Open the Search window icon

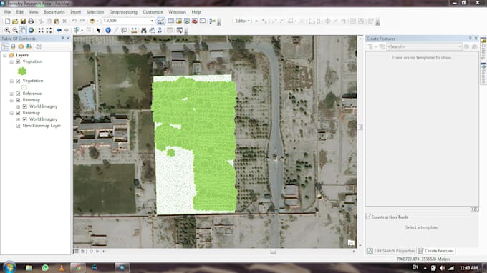point(187,21)
